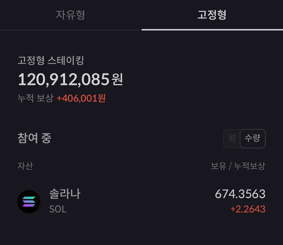Screen dimensions: 283x245
Task: Toggle the display to 수량
Action: (x=252, y=138)
